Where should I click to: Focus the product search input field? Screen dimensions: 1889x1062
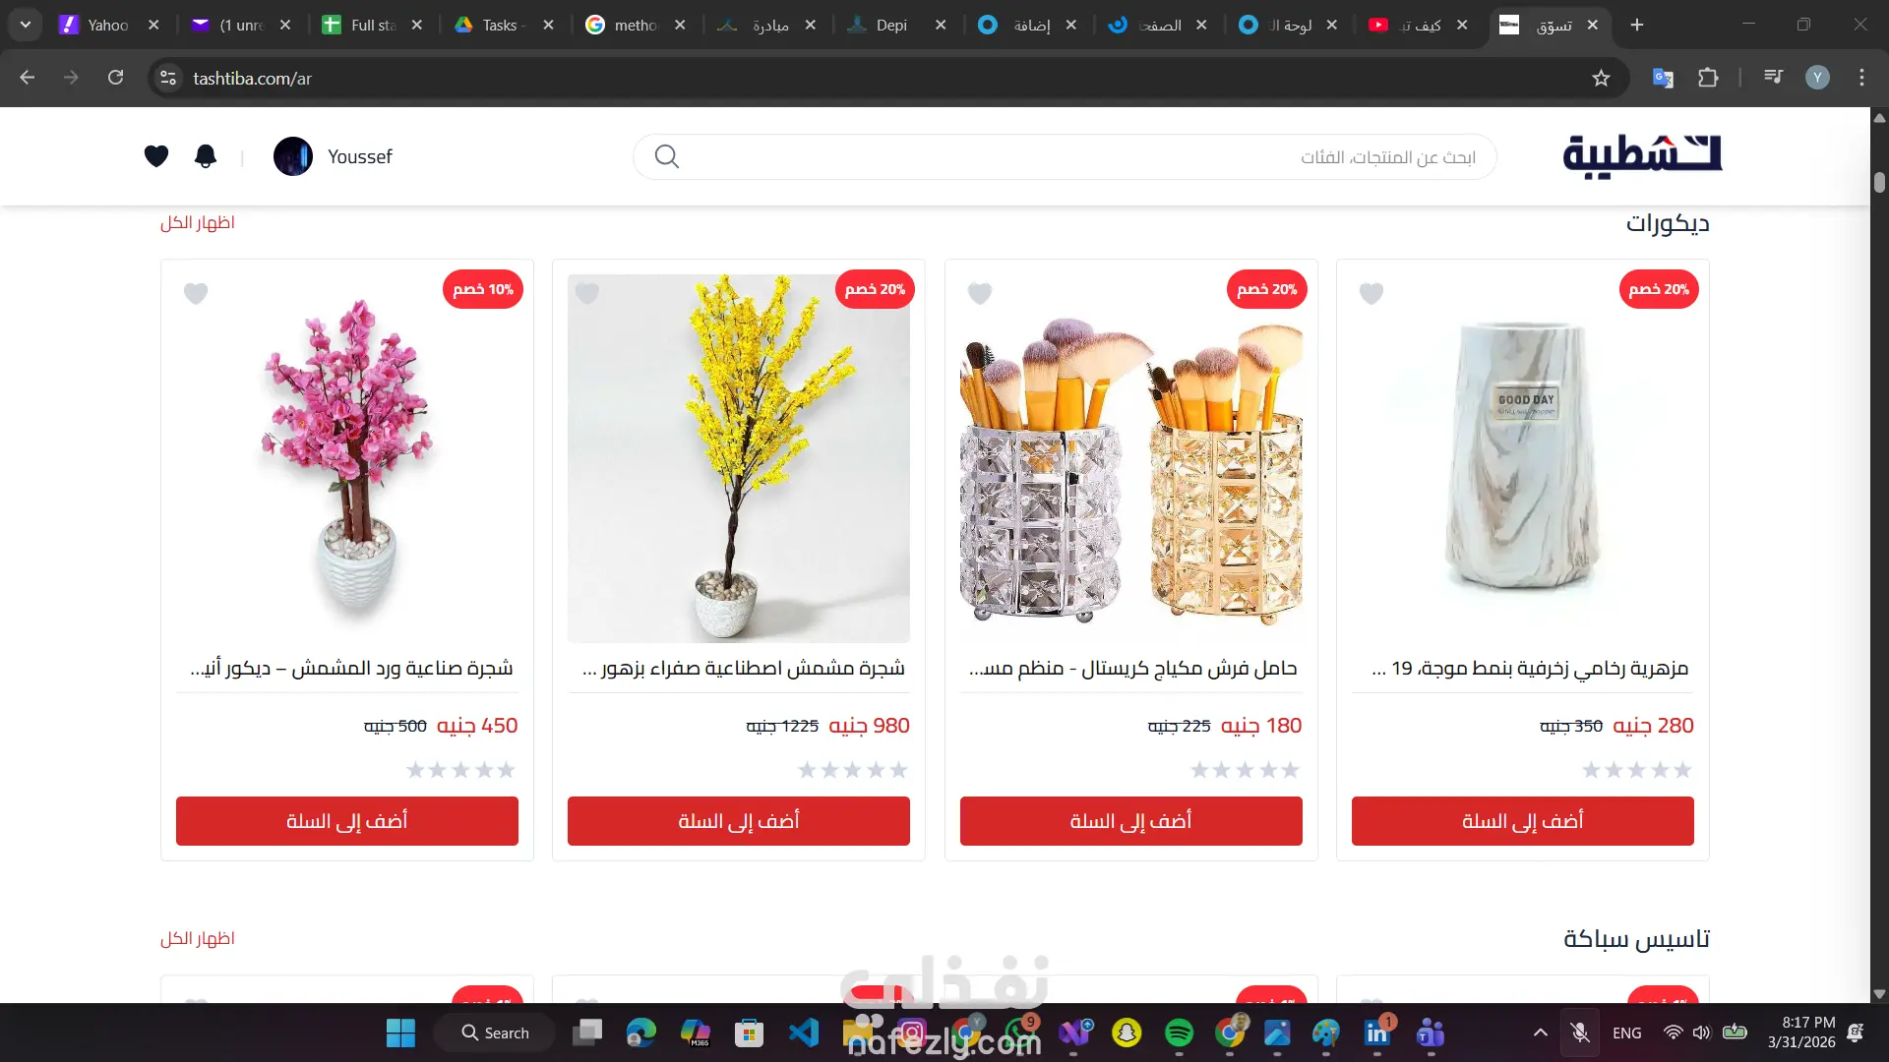[x=1082, y=157]
